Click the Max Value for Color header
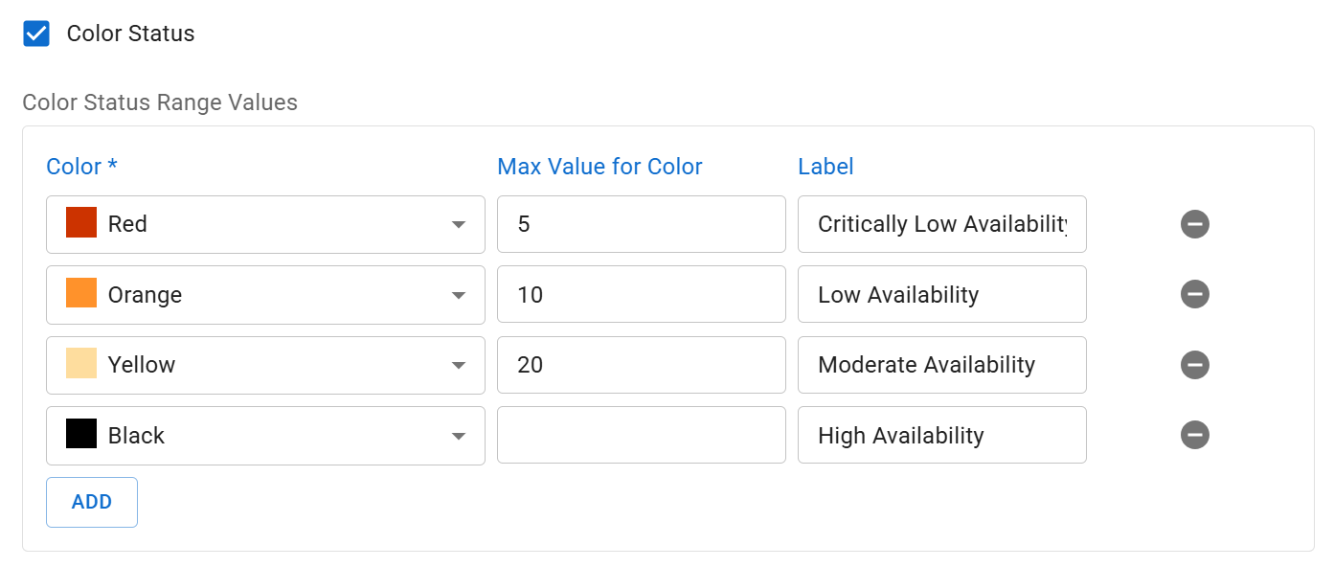 [599, 166]
